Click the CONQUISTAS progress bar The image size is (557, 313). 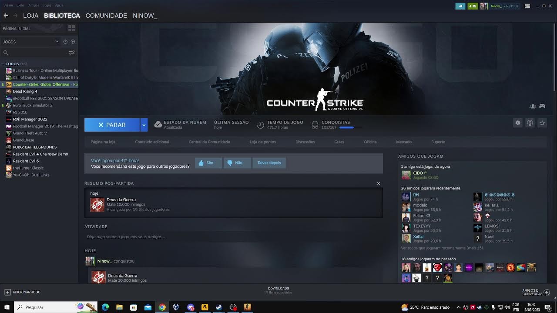tap(350, 127)
